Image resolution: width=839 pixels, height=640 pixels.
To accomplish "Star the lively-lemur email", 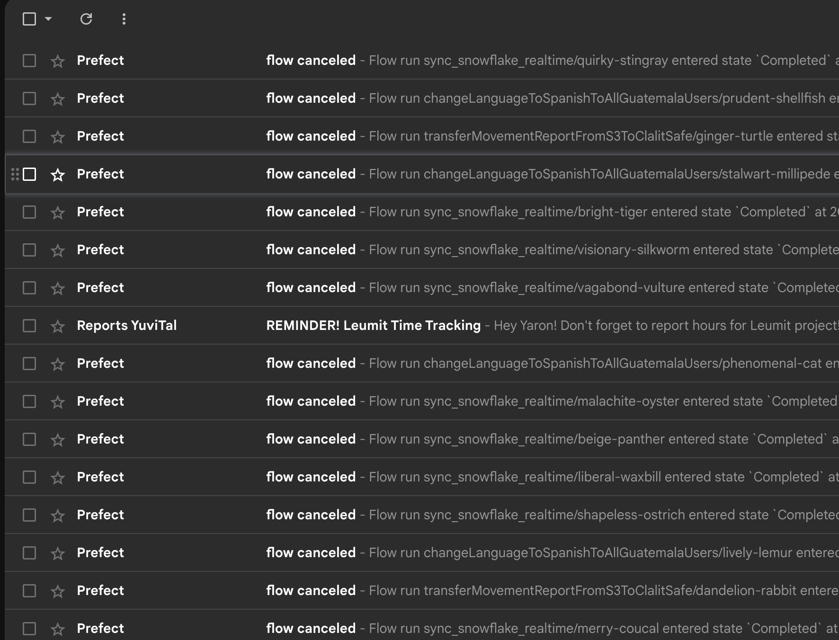I will pos(58,553).
